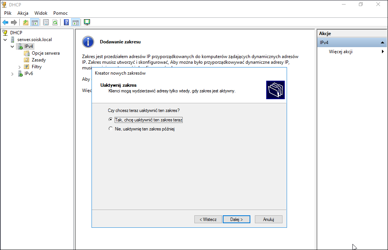This screenshot has height=250, width=388.
Task: Select serwer.soisk.local label in tree
Action: click(35, 40)
